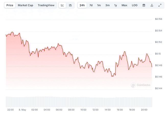Open the calendar date range picker

point(144,5)
